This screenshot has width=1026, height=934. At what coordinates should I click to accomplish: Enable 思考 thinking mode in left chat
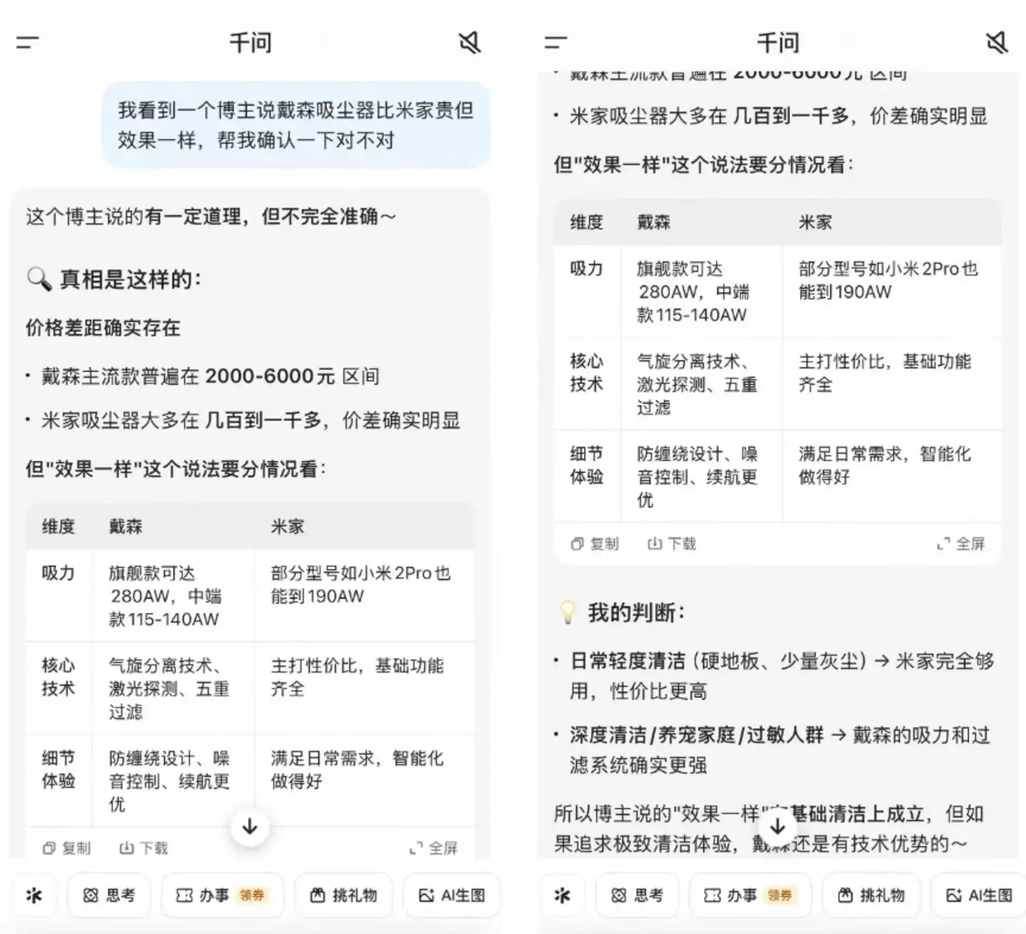pyautogui.click(x=109, y=895)
